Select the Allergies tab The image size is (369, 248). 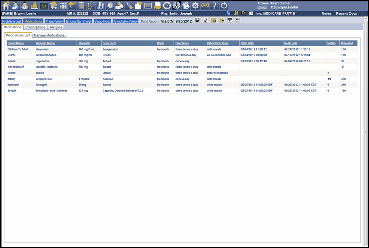point(55,27)
